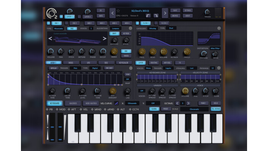Toggle Layer 1 enable switch

(61, 17)
